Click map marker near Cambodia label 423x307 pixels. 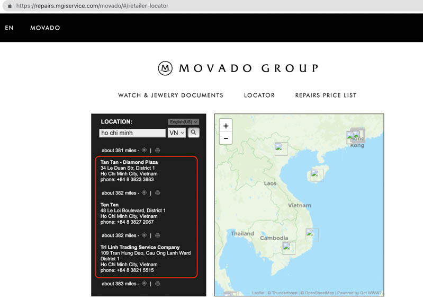(x=289, y=248)
